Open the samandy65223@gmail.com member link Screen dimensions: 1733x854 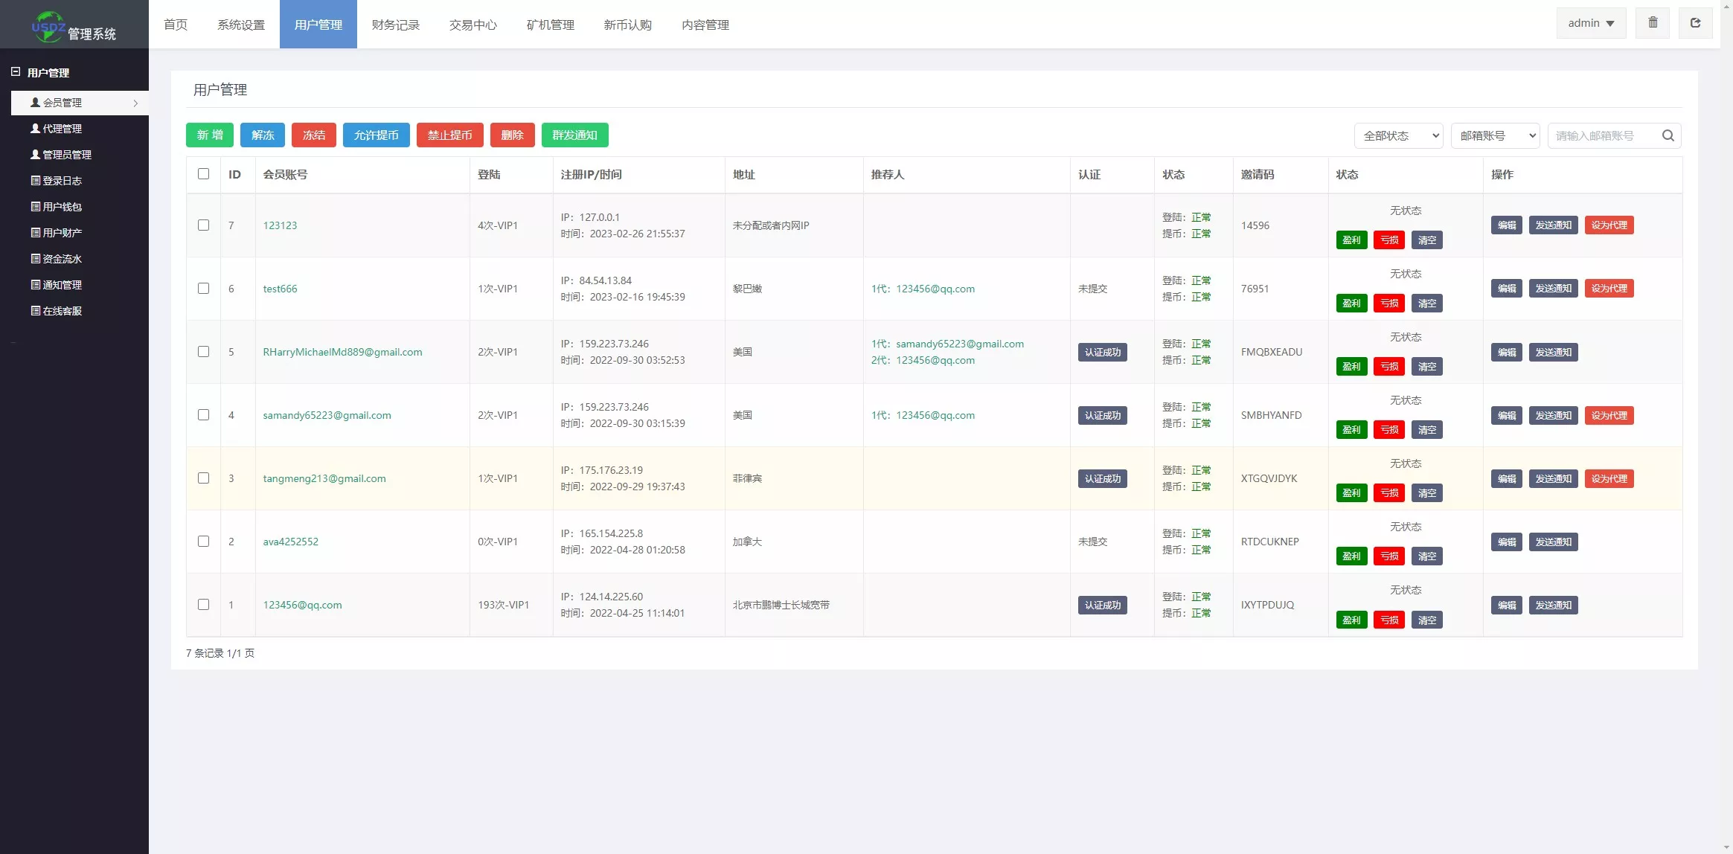click(327, 415)
